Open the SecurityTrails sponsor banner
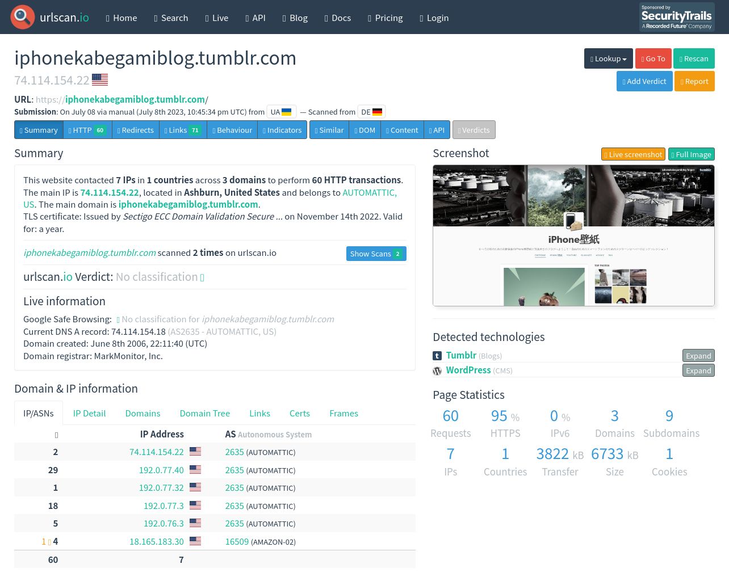Screen dimensions: 729x581 (x=677, y=17)
